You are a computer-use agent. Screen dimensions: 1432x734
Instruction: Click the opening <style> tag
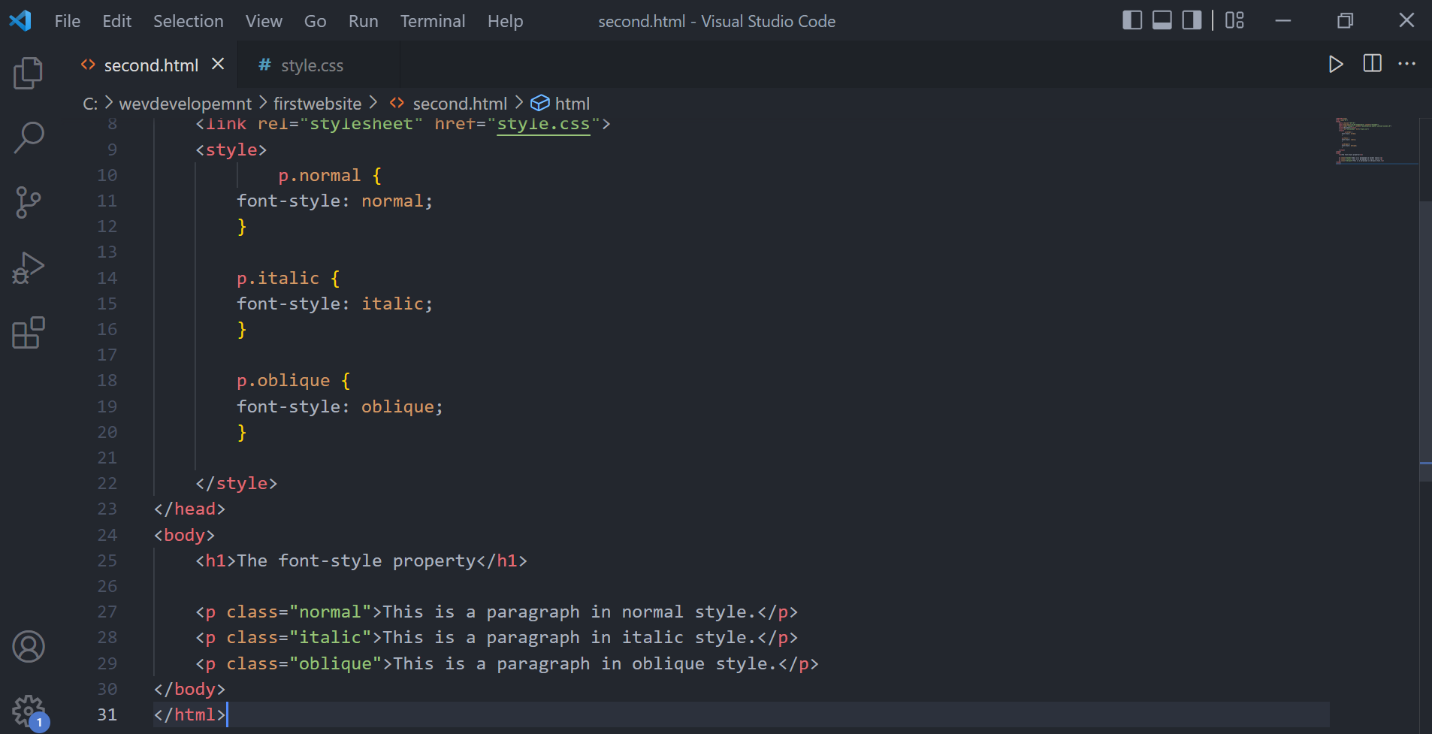pyautogui.click(x=231, y=150)
